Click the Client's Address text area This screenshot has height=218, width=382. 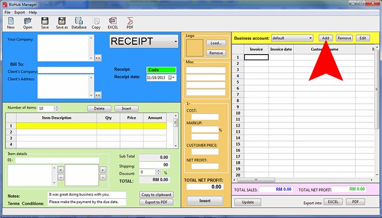[x=64, y=86]
